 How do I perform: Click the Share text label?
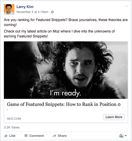(62, 136)
